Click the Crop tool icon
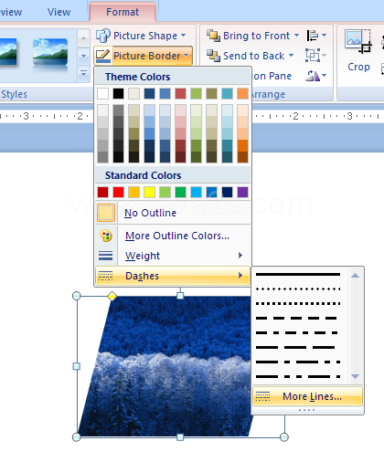 (358, 41)
